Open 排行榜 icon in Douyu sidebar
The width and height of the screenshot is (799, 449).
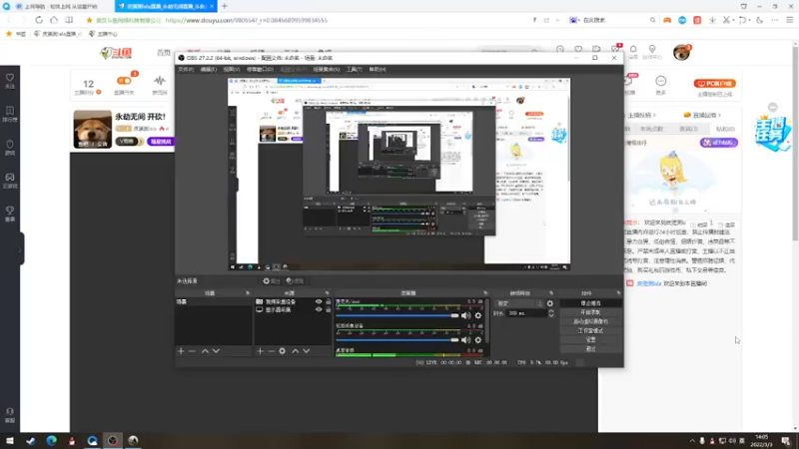(10, 114)
